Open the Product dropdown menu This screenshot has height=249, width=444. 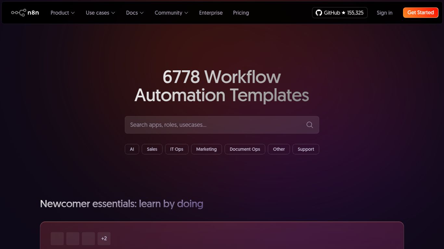pos(62,13)
